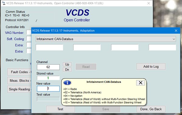Click the Stored value field showing 1
This screenshot has width=182, height=115.
(48, 78)
